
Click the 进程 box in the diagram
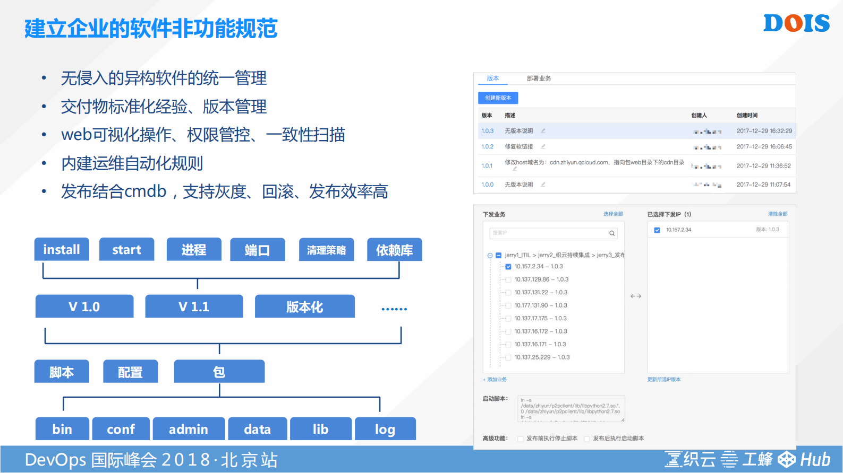click(194, 249)
